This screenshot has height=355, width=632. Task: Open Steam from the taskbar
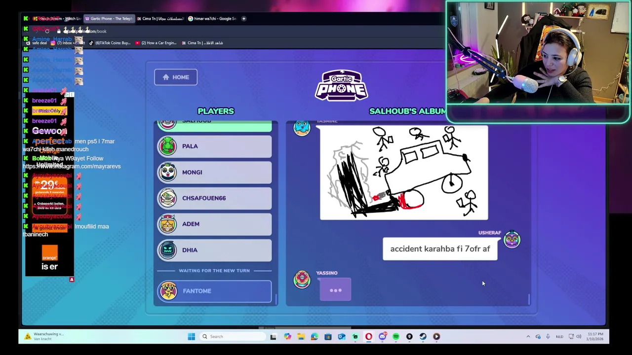[423, 337]
